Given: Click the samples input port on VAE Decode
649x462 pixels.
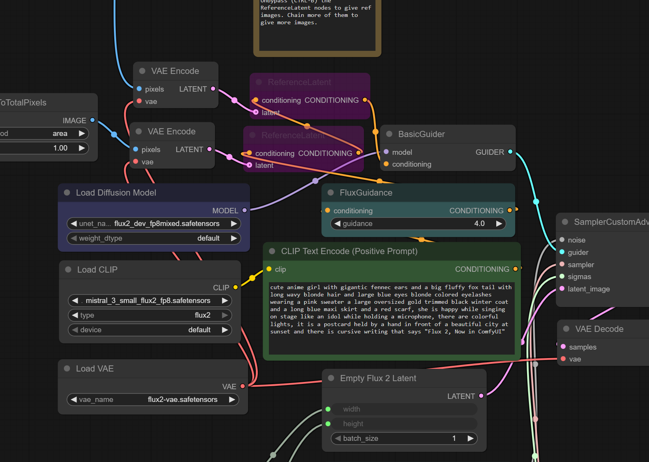Looking at the screenshot, I should [x=563, y=346].
